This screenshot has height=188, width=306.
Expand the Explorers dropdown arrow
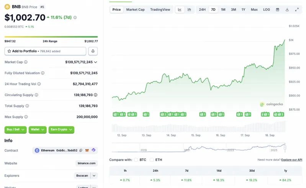pyautogui.click(x=94, y=175)
